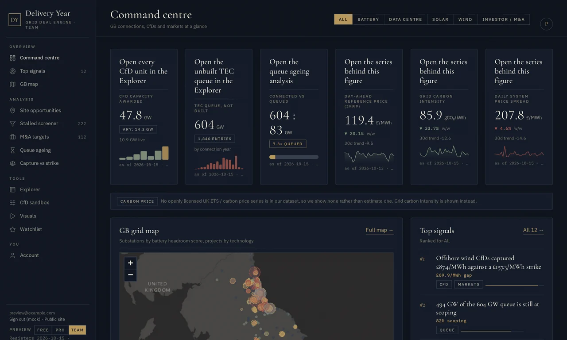Image resolution: width=567 pixels, height=340 pixels.
Task: Click the QUEUE tag on signal #2
Action: click(x=447, y=330)
